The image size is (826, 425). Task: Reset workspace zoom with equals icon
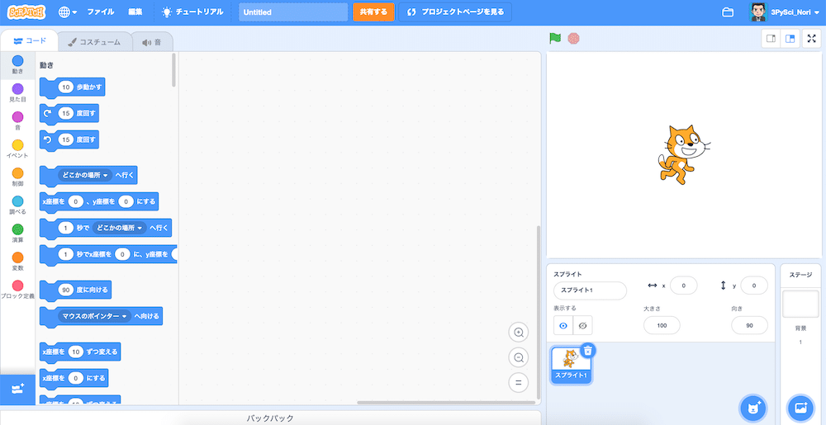519,382
